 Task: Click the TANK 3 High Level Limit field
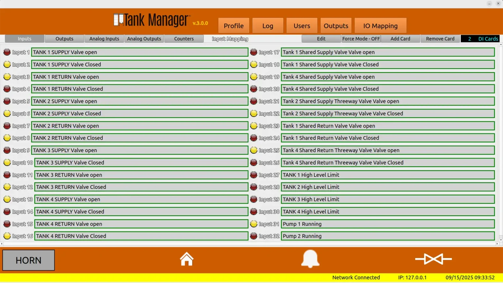[388, 199]
